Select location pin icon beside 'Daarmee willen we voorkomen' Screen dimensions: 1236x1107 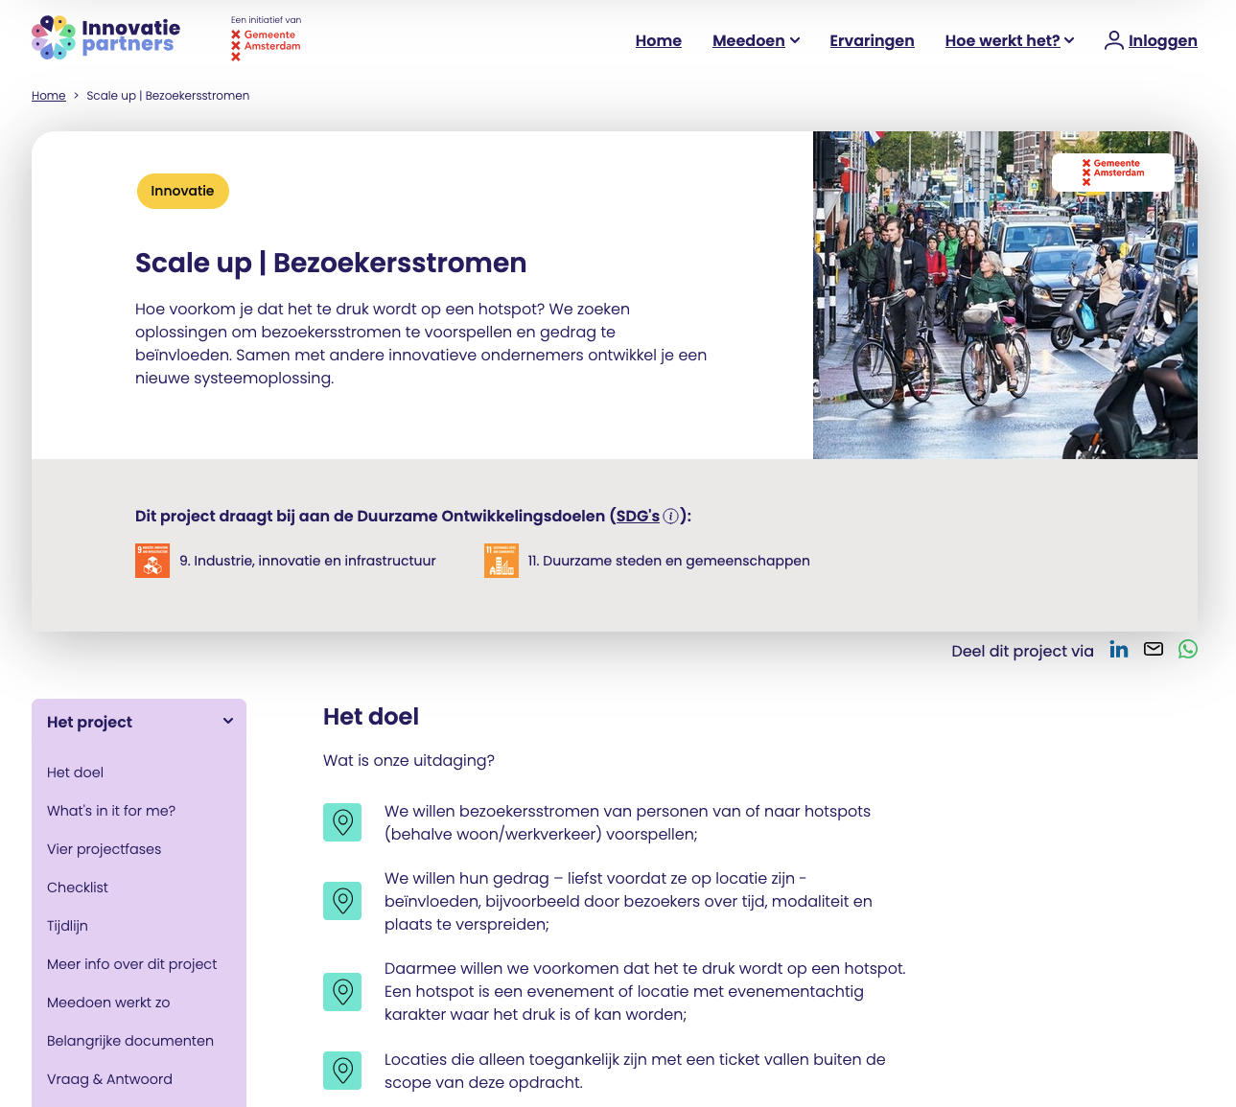pyautogui.click(x=342, y=991)
